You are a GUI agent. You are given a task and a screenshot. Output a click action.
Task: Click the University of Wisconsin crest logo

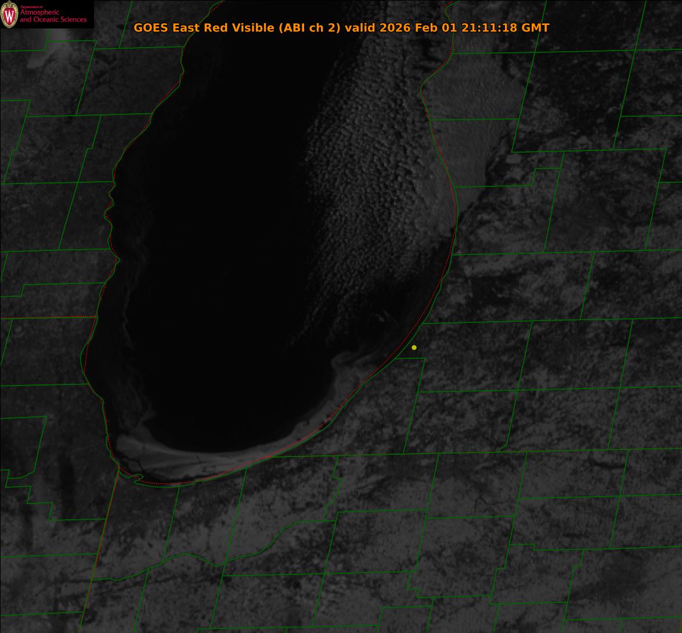pos(9,15)
